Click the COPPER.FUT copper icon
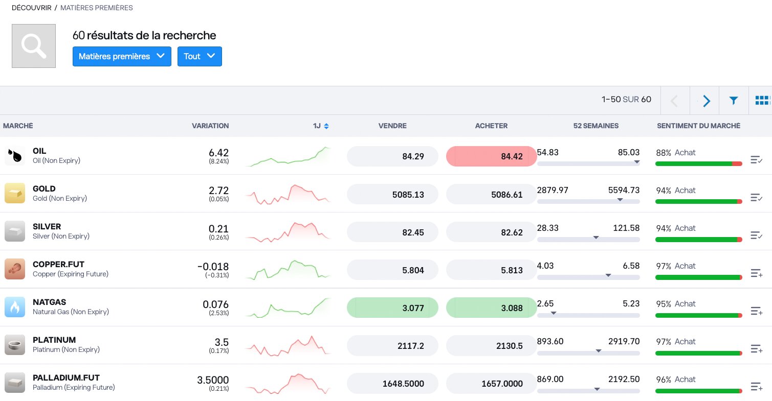 15,269
